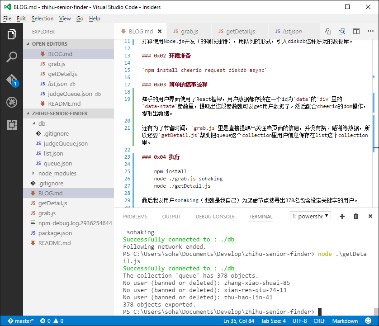Open the terminal selector dropdown powershell
Image resolution: width=379 pixels, height=326 pixels.
310,216
